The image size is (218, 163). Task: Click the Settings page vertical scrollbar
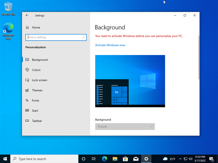[x=199, y=58]
